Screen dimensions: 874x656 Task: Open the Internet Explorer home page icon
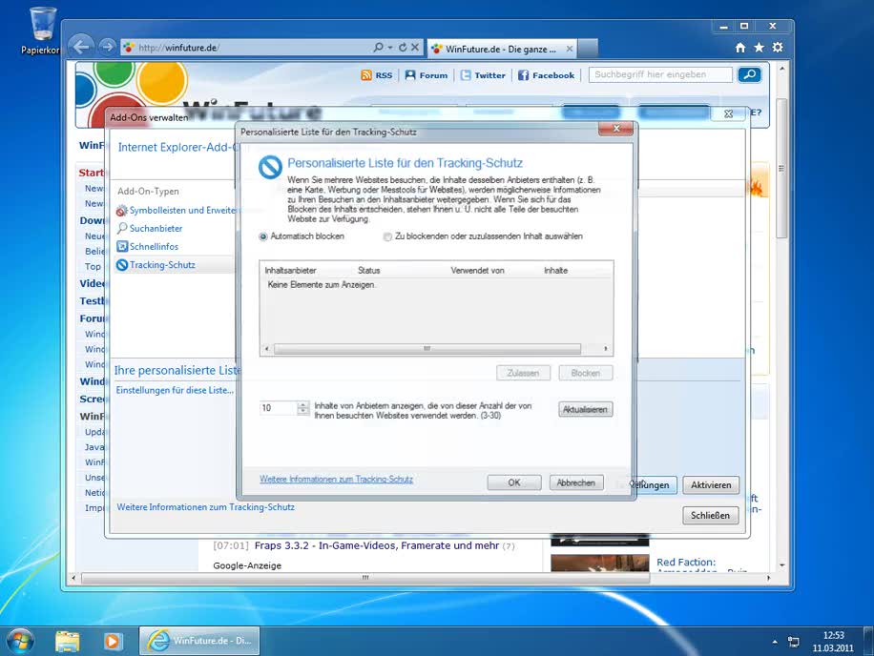(740, 48)
